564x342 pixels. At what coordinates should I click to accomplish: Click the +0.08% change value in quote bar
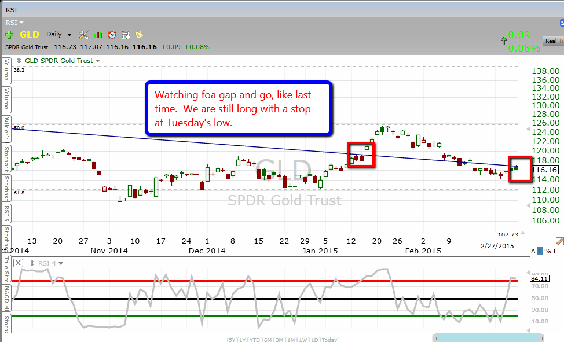197,47
